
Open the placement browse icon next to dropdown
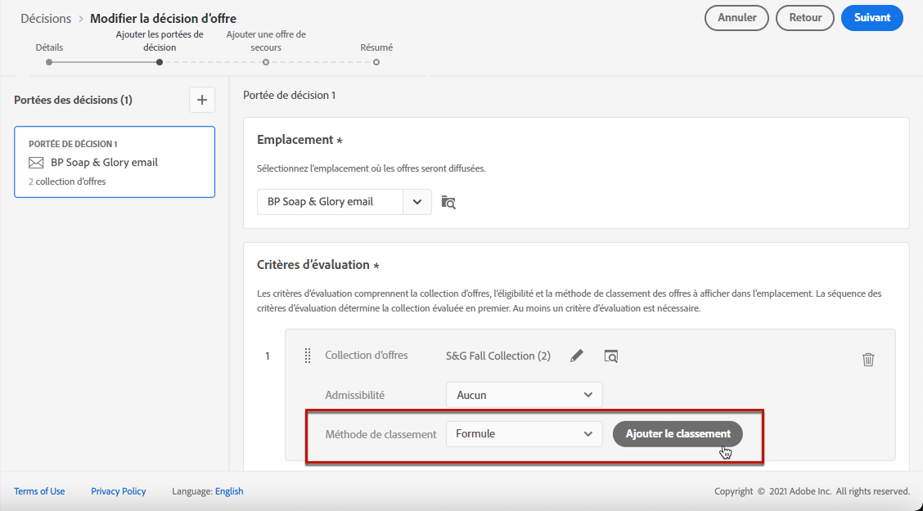pyautogui.click(x=448, y=202)
